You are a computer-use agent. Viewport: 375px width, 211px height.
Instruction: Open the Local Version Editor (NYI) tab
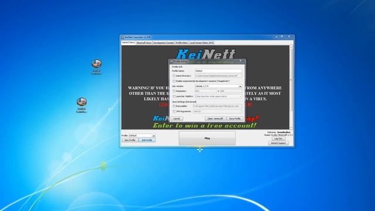click(x=202, y=43)
